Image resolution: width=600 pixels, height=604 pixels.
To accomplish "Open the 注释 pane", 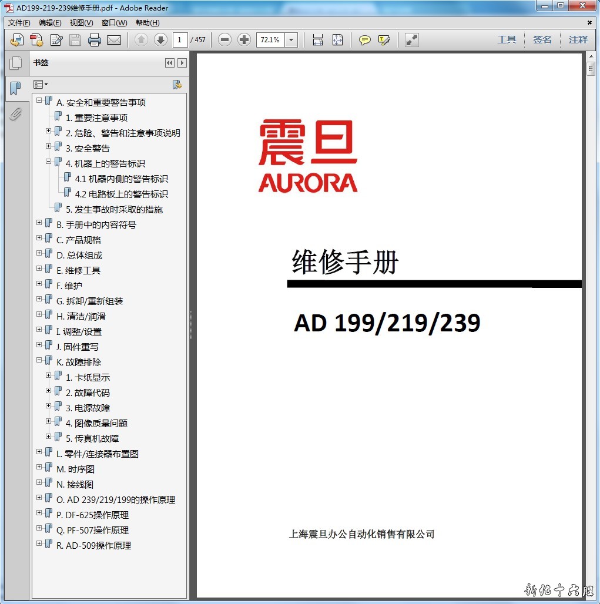I will tap(578, 40).
